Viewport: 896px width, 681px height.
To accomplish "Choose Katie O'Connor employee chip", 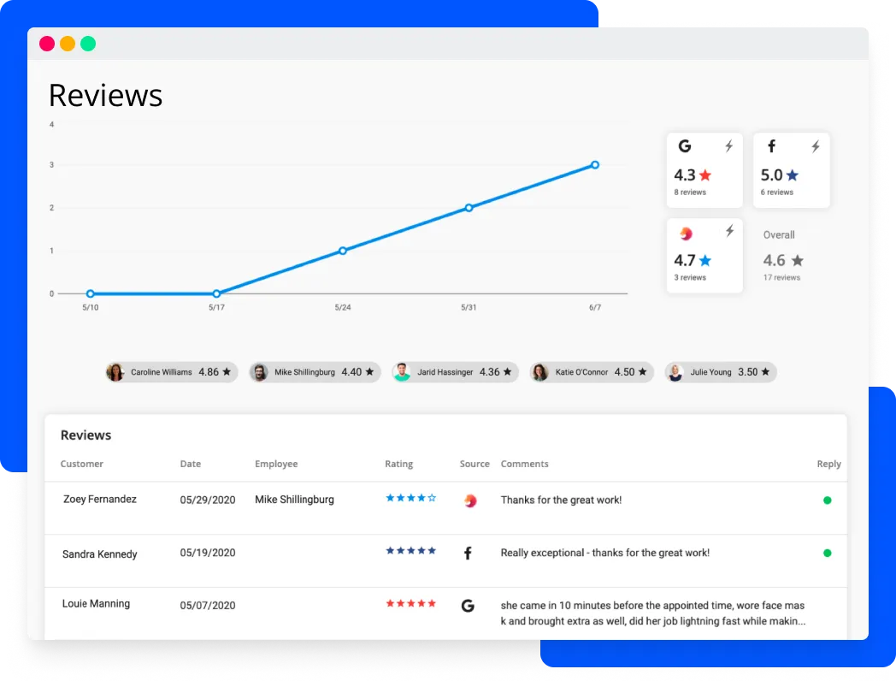I will click(591, 372).
